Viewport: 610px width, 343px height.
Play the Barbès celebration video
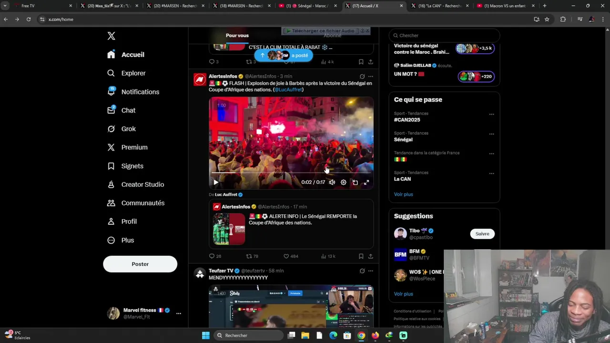pyautogui.click(x=216, y=182)
